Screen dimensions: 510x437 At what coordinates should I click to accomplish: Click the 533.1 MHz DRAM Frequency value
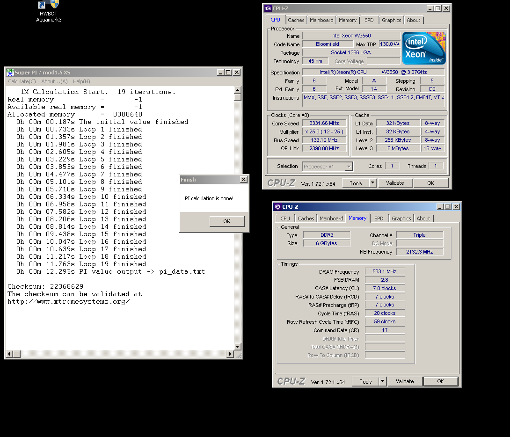point(385,271)
